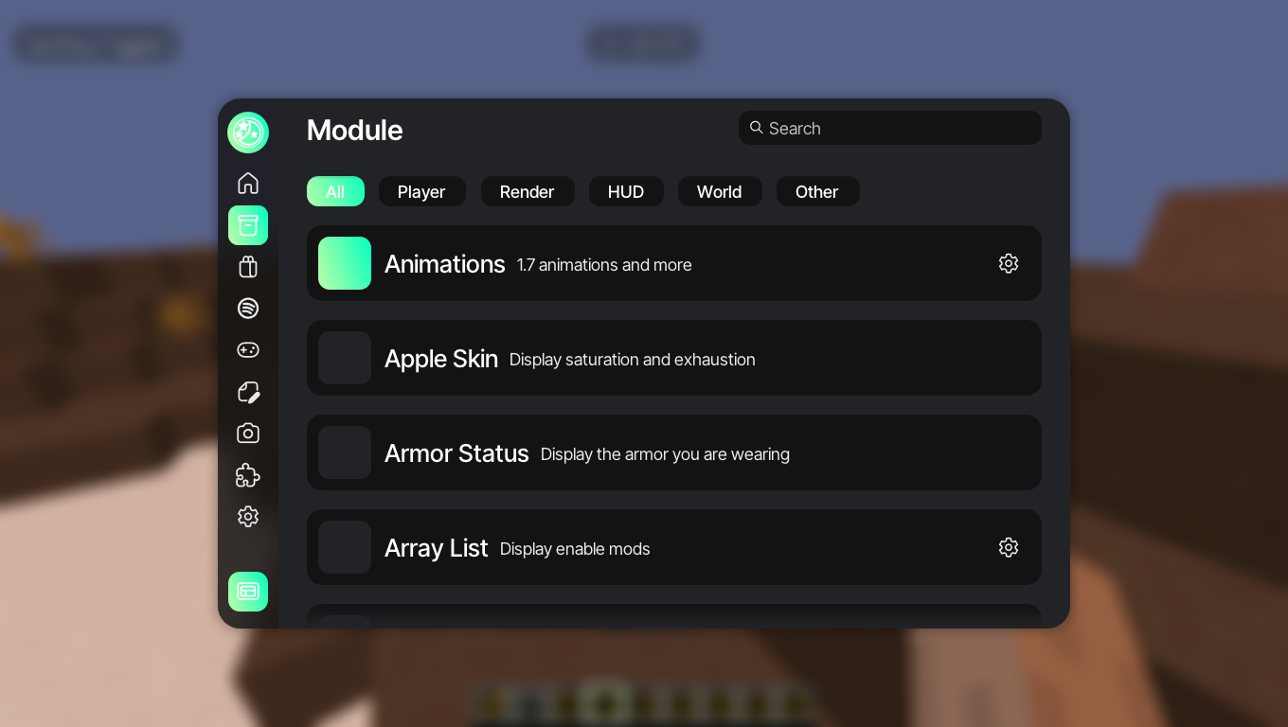Click the green HUD layout editor button

[x=248, y=592]
